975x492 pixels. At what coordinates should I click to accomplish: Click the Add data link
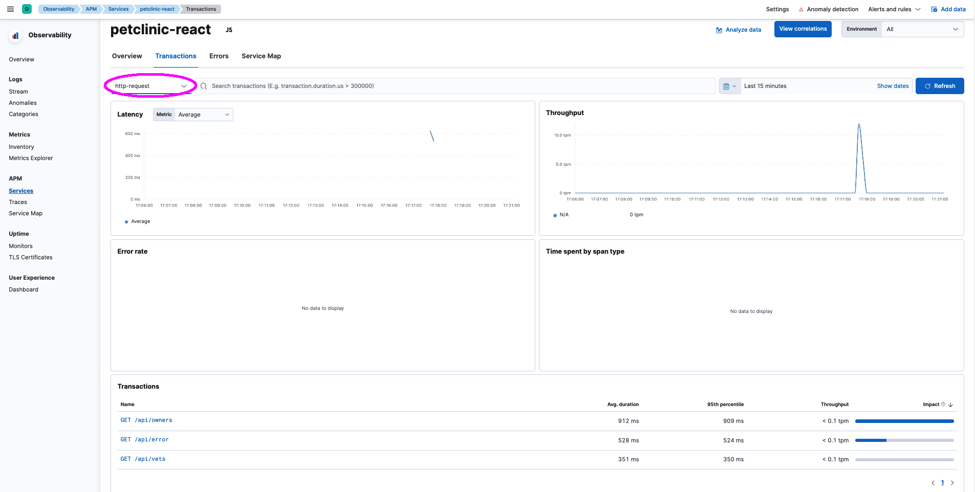click(948, 9)
